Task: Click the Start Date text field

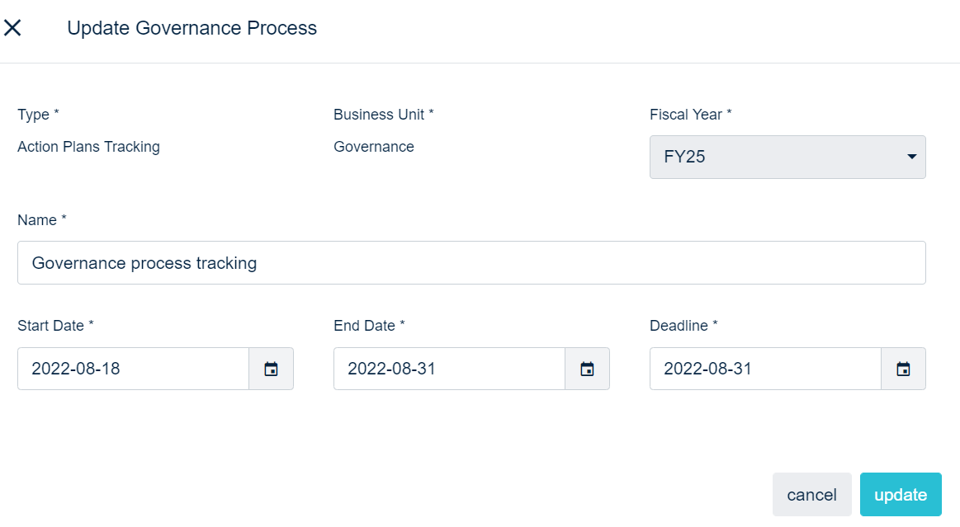Action: click(x=133, y=369)
